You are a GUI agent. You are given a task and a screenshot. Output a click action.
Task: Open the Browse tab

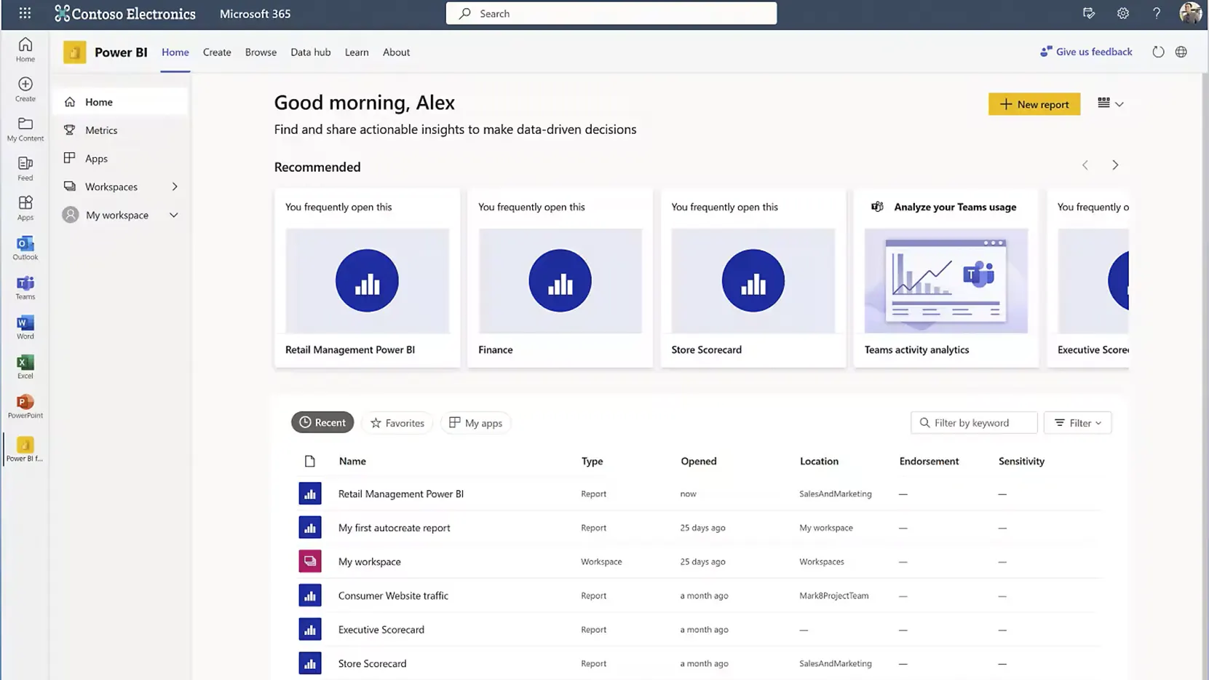pyautogui.click(x=261, y=52)
